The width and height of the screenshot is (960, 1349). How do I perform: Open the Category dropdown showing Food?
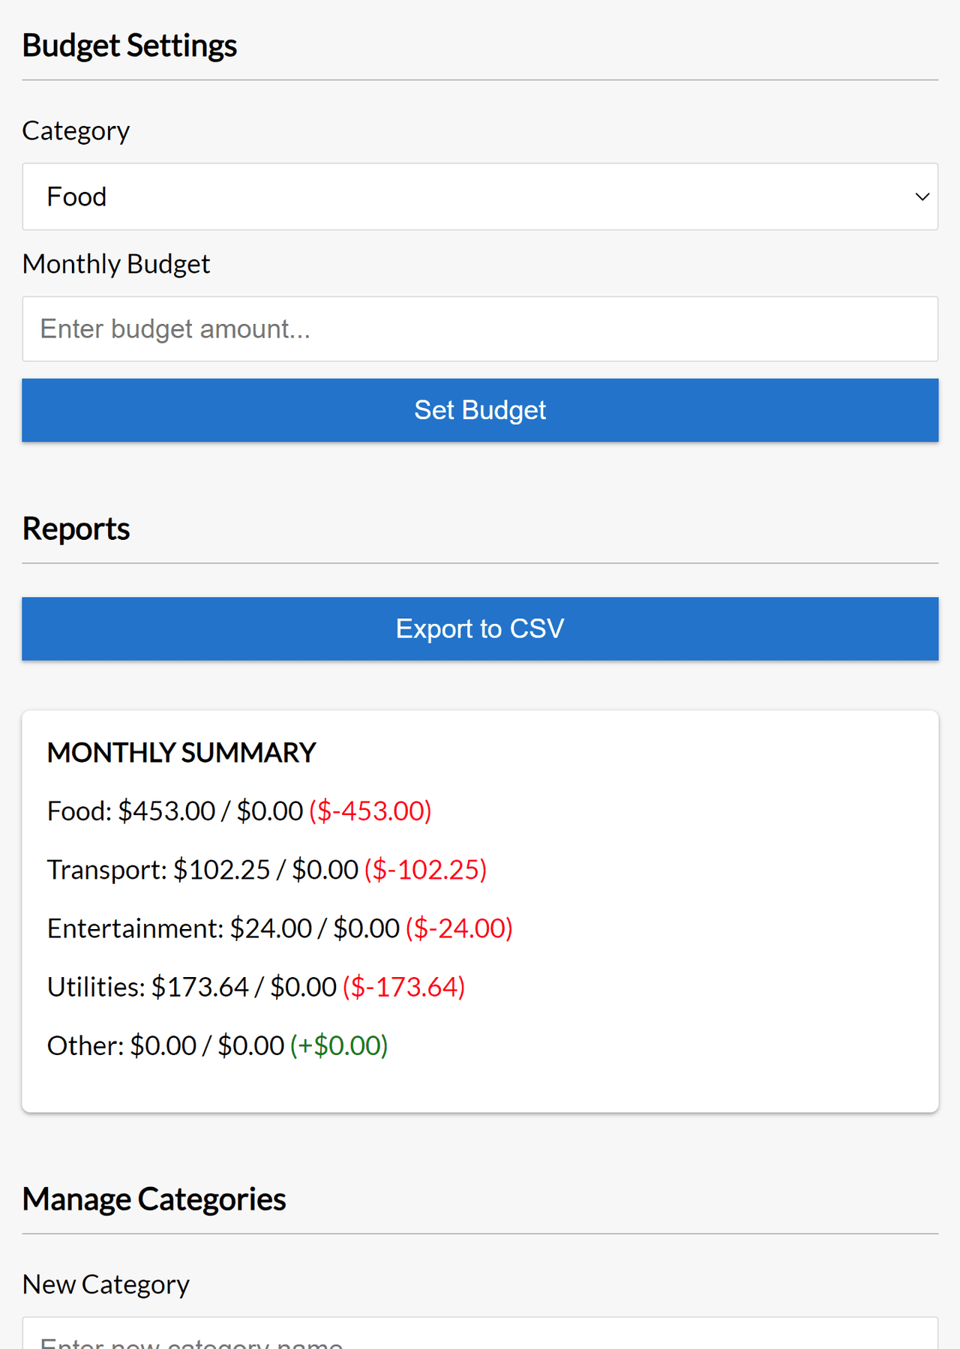[480, 196]
